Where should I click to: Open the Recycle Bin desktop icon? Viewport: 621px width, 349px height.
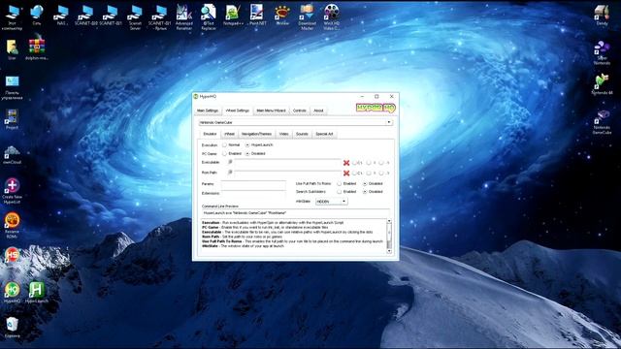click(12, 328)
